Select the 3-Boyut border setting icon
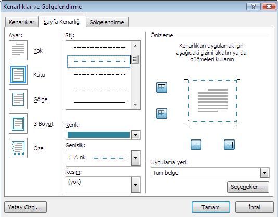The image size is (278, 217). click(x=18, y=123)
